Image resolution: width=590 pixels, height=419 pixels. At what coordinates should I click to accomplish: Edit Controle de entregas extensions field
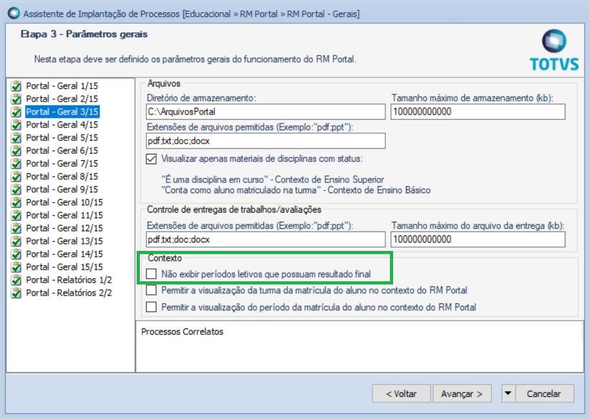pos(266,239)
